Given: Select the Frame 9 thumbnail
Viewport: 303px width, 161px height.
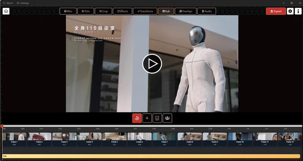Looking at the screenshot, I should (215, 139).
